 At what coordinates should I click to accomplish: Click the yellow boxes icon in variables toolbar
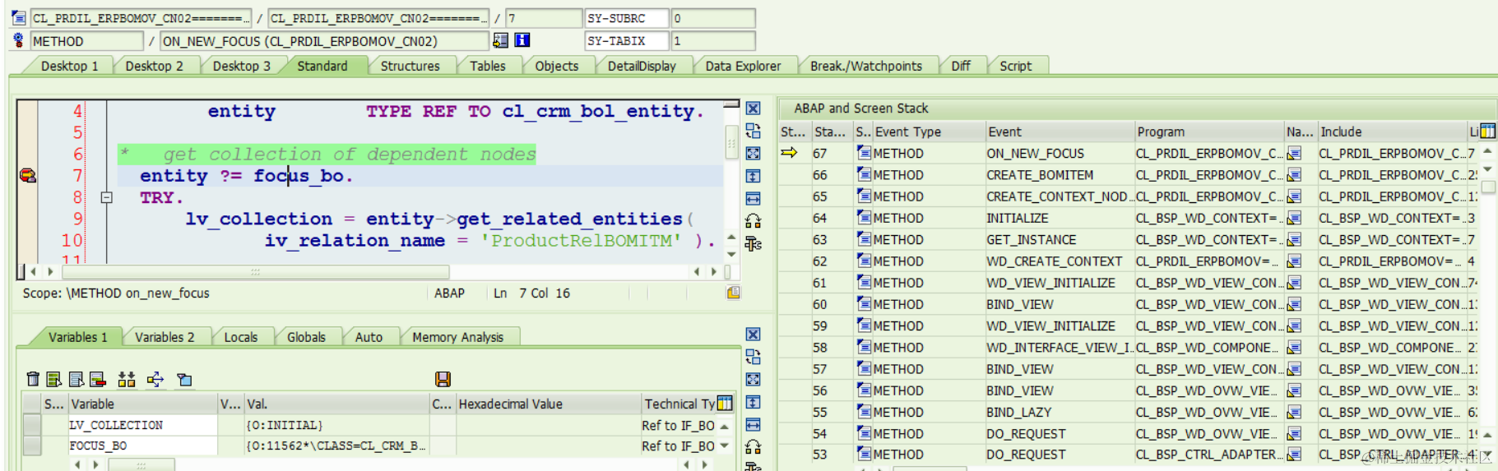[x=127, y=379]
